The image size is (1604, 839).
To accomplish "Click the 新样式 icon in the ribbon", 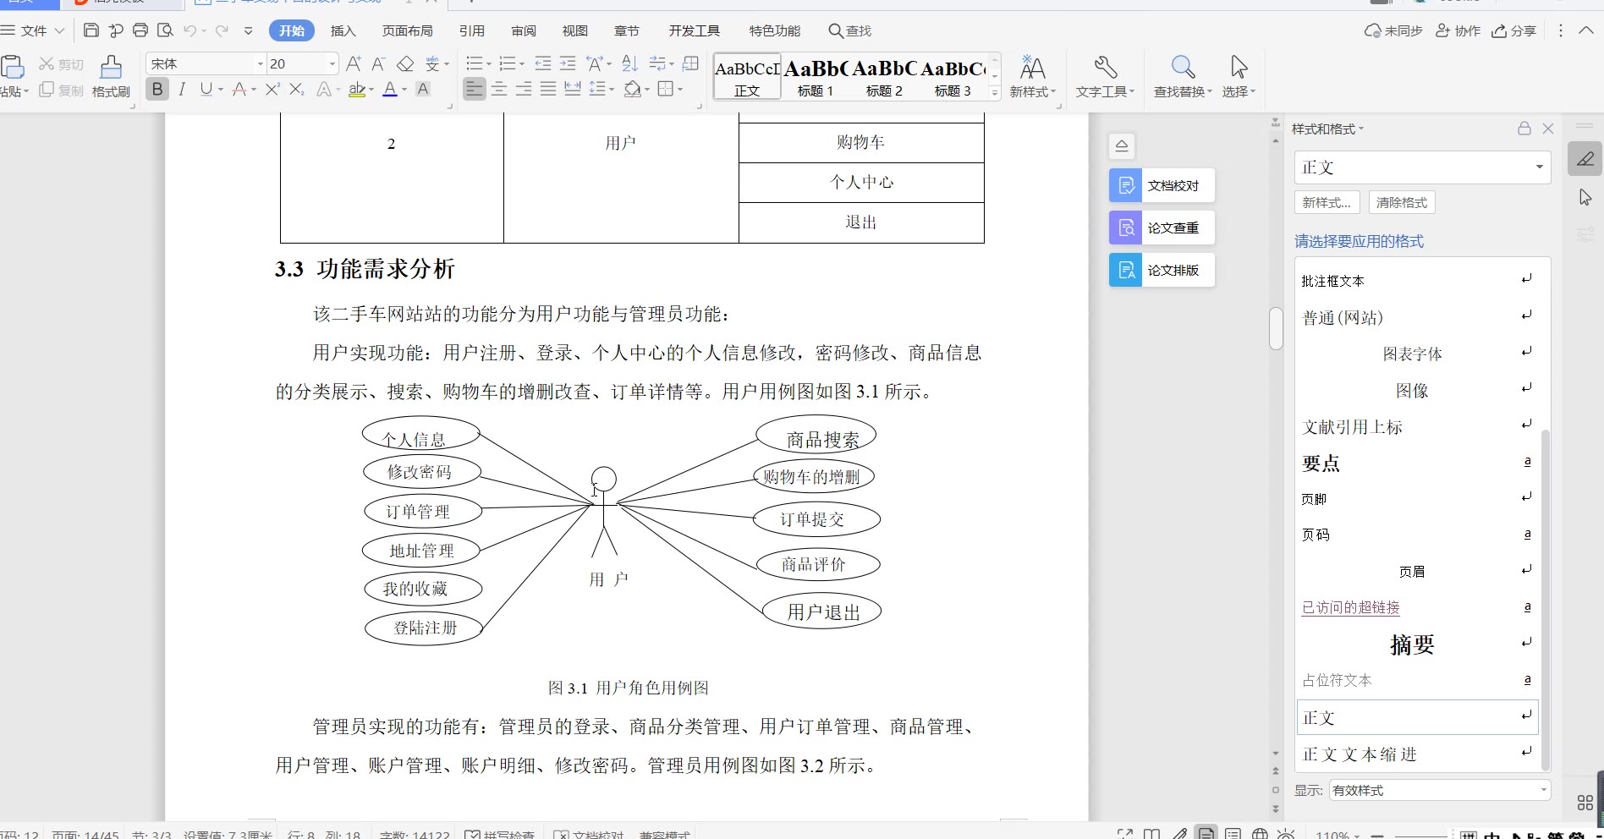I will 1032,68.
